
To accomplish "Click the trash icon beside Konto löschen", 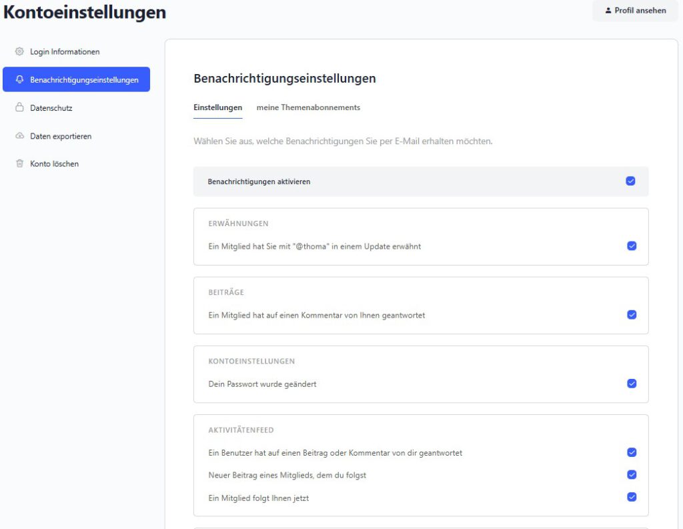I will click(x=19, y=163).
